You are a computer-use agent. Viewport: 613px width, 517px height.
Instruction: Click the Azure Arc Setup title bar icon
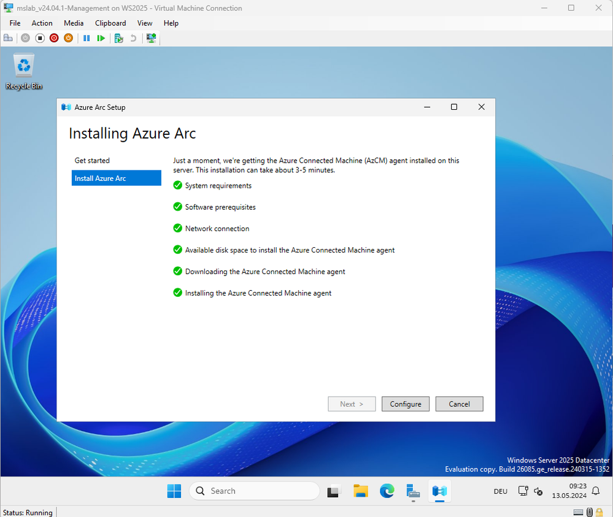[x=66, y=107]
